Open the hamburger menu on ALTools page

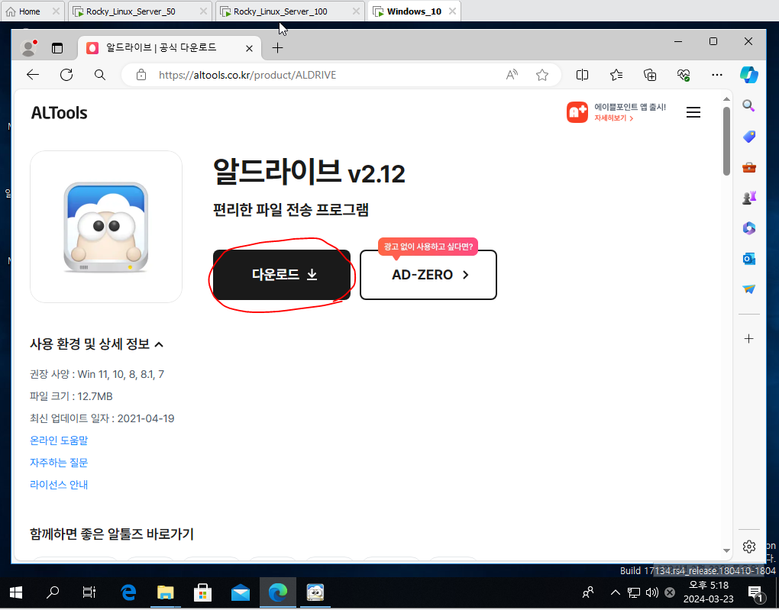[x=693, y=112]
